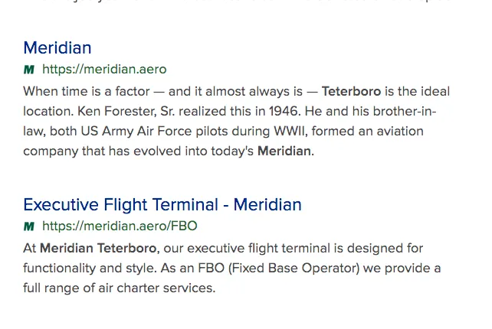
Task: Click "(Fixed Base Operator)" text
Action: [x=294, y=269]
